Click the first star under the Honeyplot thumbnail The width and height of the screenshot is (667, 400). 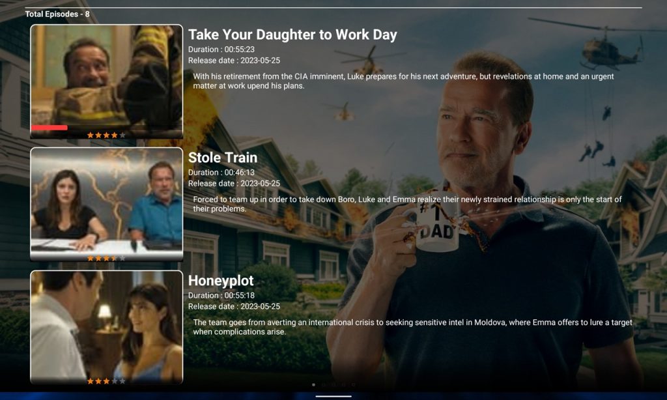91,381
